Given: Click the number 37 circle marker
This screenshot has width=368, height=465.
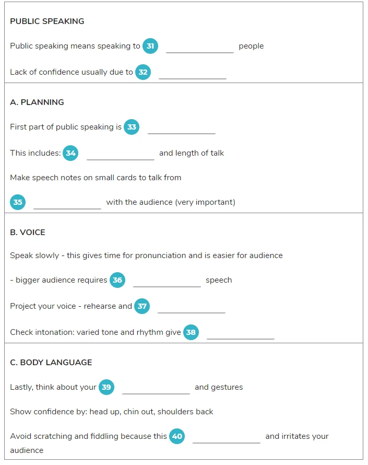Looking at the screenshot, I should (142, 306).
